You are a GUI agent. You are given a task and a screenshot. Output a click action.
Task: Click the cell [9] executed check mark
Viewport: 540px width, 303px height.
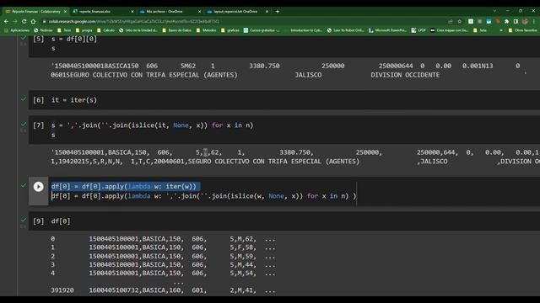(24, 220)
